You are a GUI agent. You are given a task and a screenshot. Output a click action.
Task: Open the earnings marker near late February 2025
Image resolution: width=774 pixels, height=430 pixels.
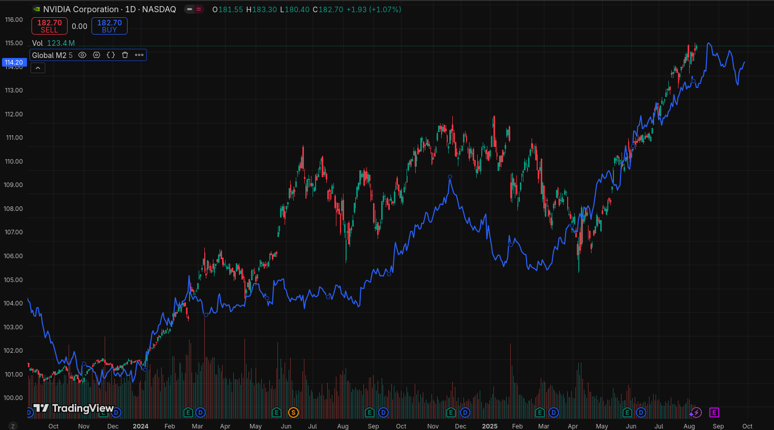point(540,412)
